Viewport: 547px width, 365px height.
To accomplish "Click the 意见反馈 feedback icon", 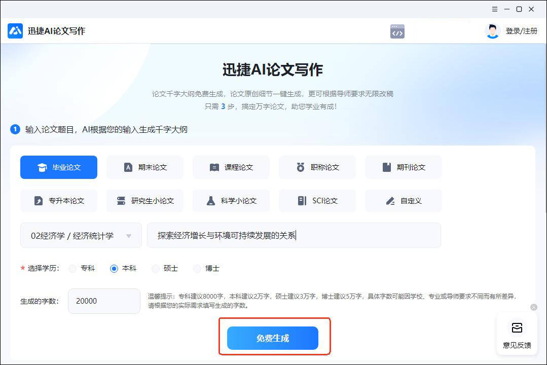I will click(x=517, y=327).
